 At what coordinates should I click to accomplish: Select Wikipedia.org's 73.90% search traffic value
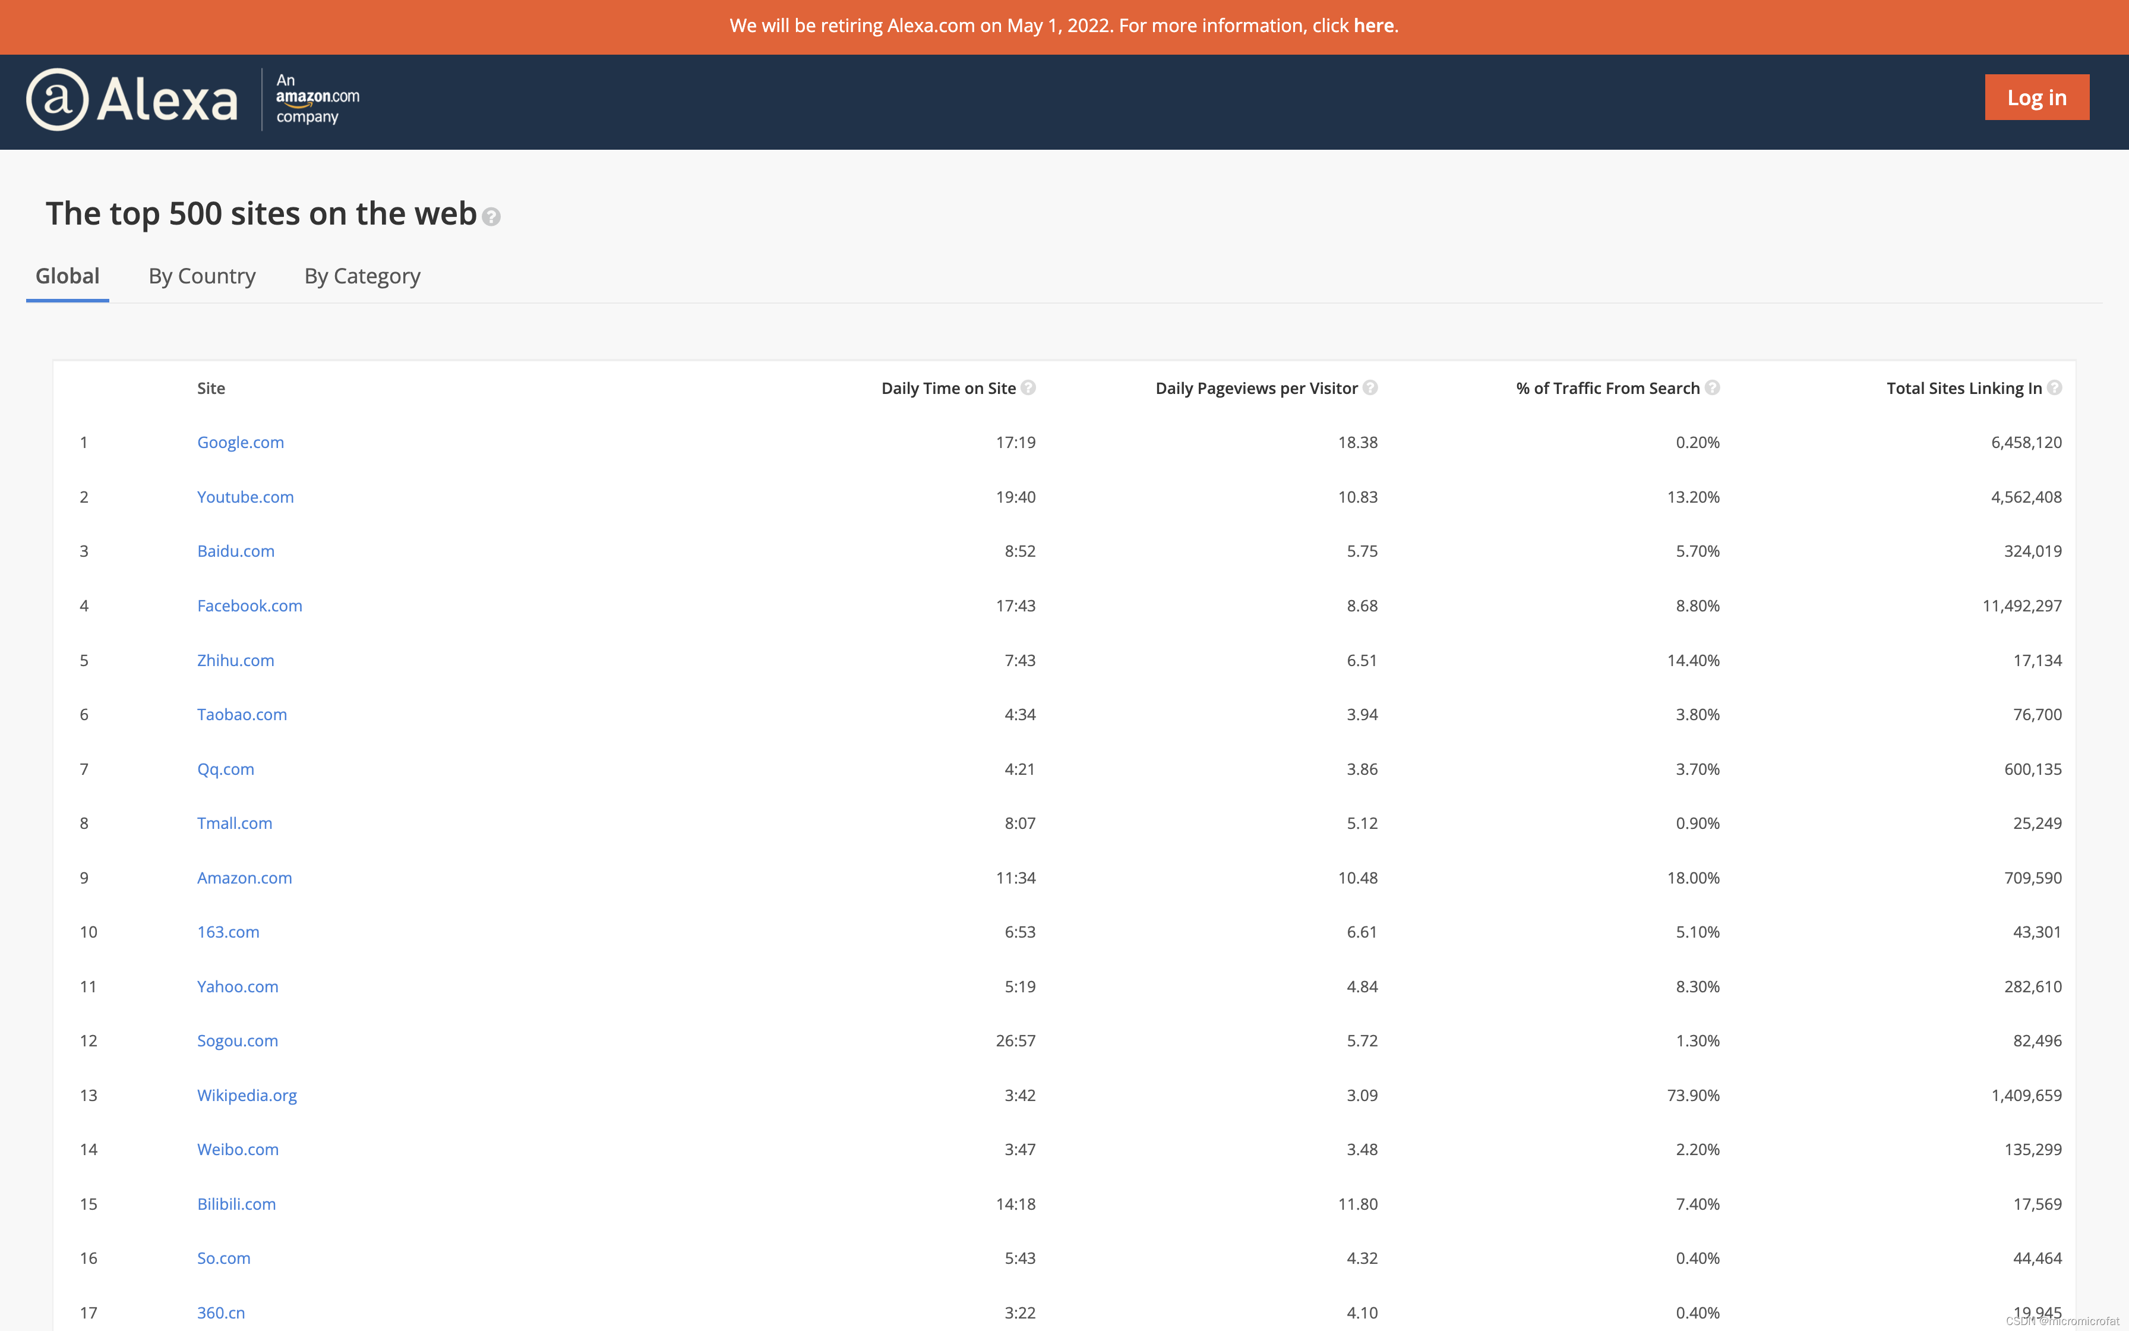pyautogui.click(x=1692, y=1095)
